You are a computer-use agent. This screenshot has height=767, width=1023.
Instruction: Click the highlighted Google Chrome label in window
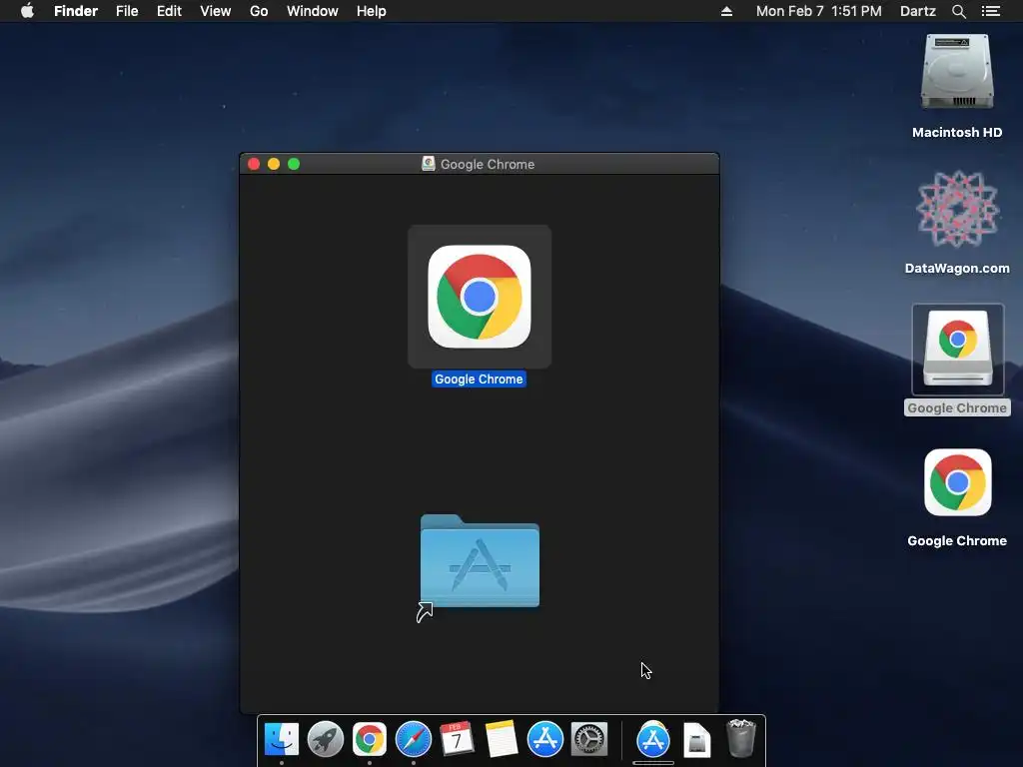coord(479,379)
